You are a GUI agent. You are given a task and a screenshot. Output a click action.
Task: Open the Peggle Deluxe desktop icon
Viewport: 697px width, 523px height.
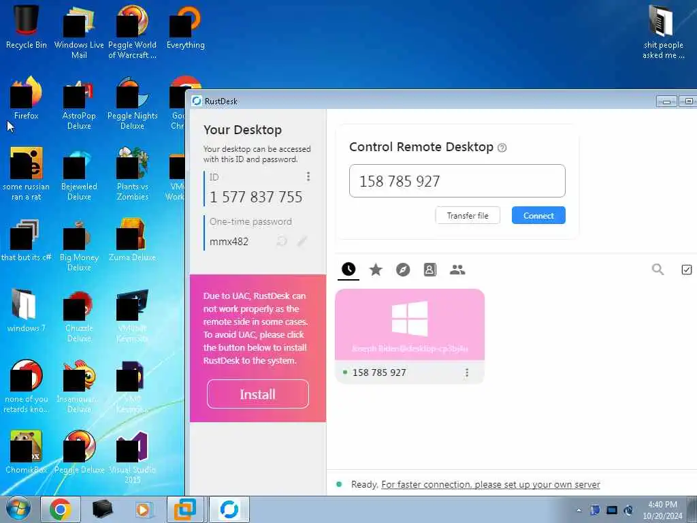[x=79, y=452]
